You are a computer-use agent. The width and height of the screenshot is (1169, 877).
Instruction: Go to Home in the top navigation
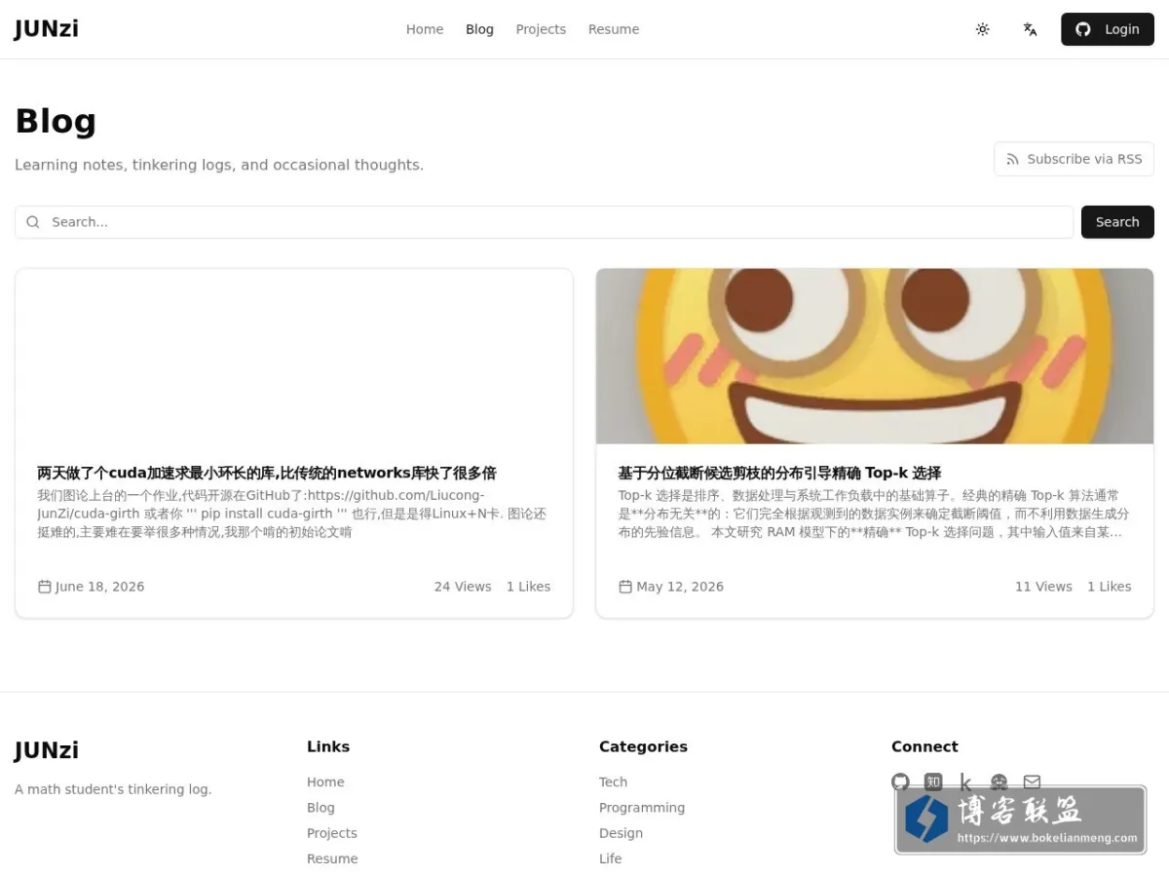tap(425, 29)
